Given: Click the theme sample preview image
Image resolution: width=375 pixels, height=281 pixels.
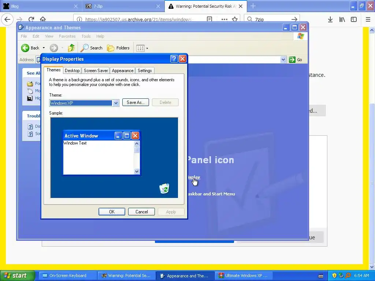Looking at the screenshot, I should point(114,158).
